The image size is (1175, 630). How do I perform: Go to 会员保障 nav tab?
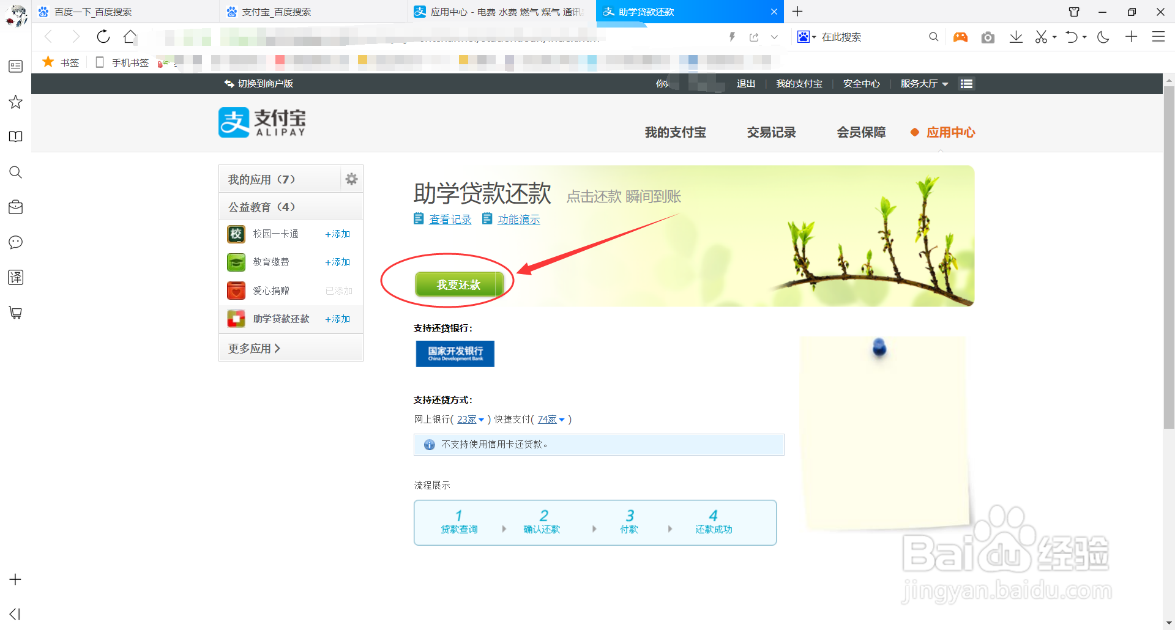861,132
